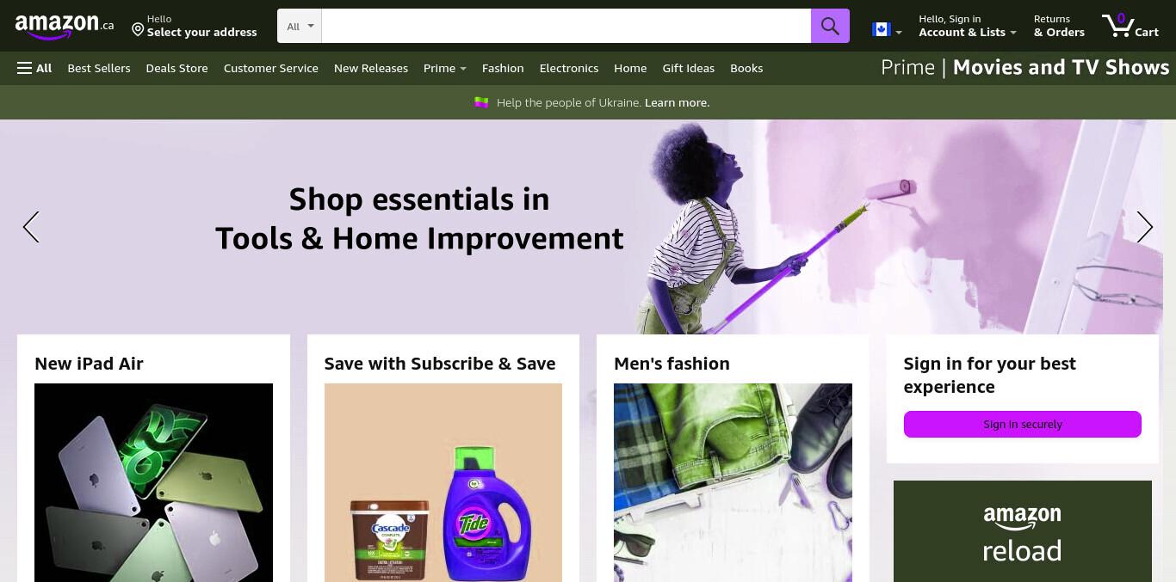Click the Canadian flag language selector

coord(886,30)
